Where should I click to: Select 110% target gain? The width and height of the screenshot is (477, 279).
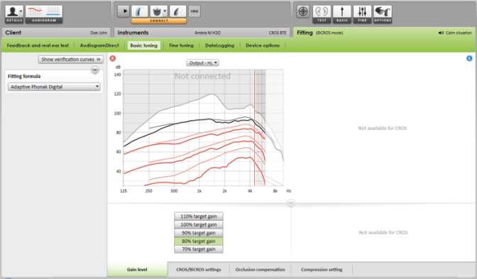tap(199, 217)
